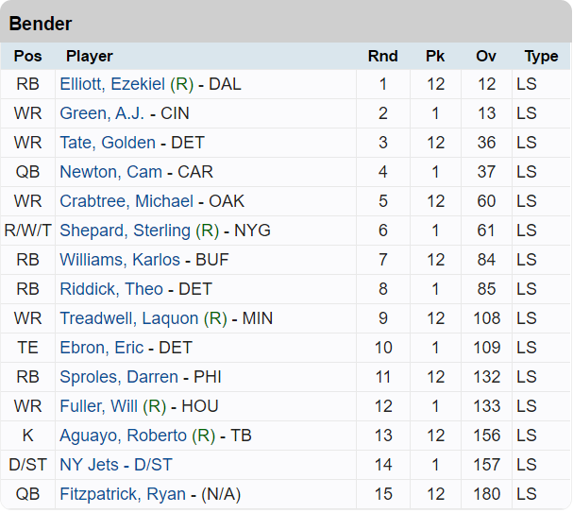The height and width of the screenshot is (513, 573).
Task: Click the Bender team title
Action: (x=41, y=24)
